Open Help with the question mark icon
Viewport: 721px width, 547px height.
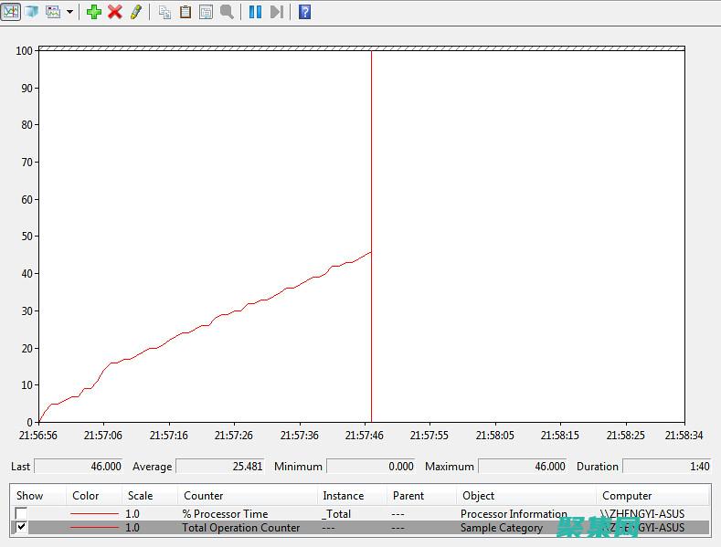coord(305,12)
